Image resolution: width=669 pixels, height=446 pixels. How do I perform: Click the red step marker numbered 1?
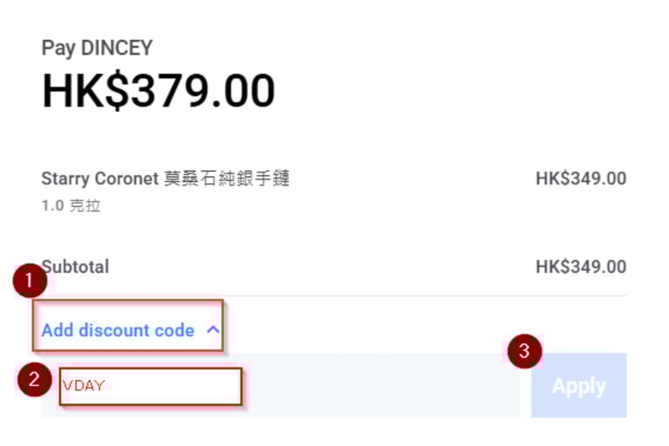coord(30,280)
